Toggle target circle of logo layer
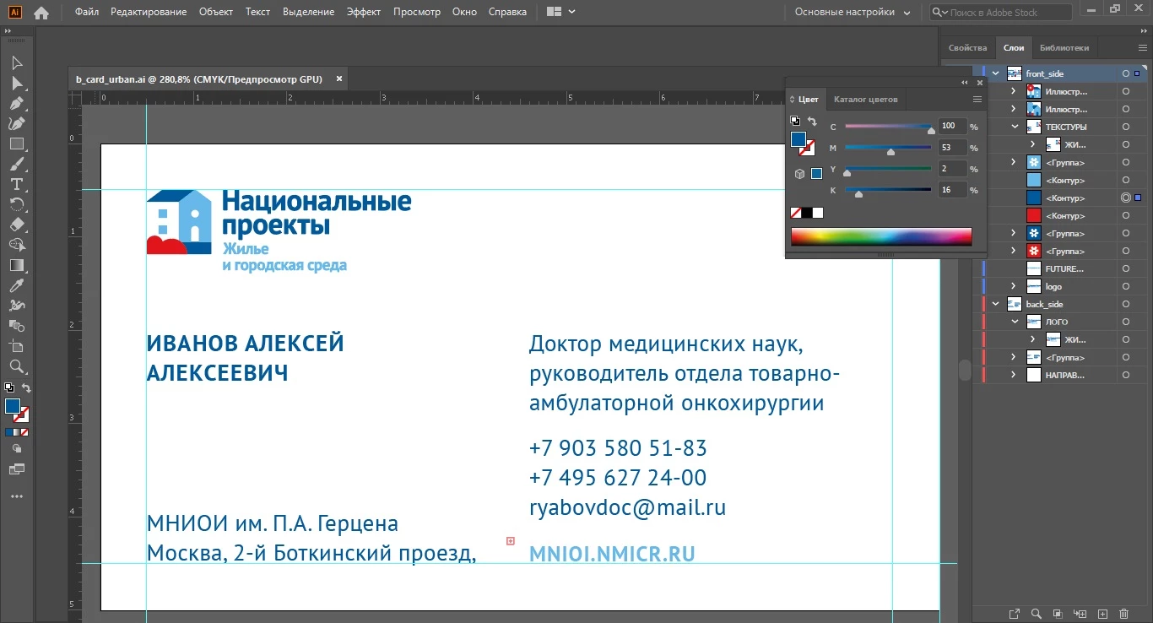Screen dimensions: 1153x623 [x=1125, y=286]
